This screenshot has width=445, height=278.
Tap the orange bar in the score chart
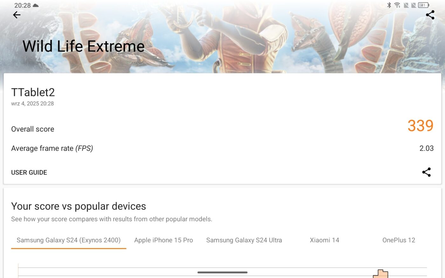(380, 274)
